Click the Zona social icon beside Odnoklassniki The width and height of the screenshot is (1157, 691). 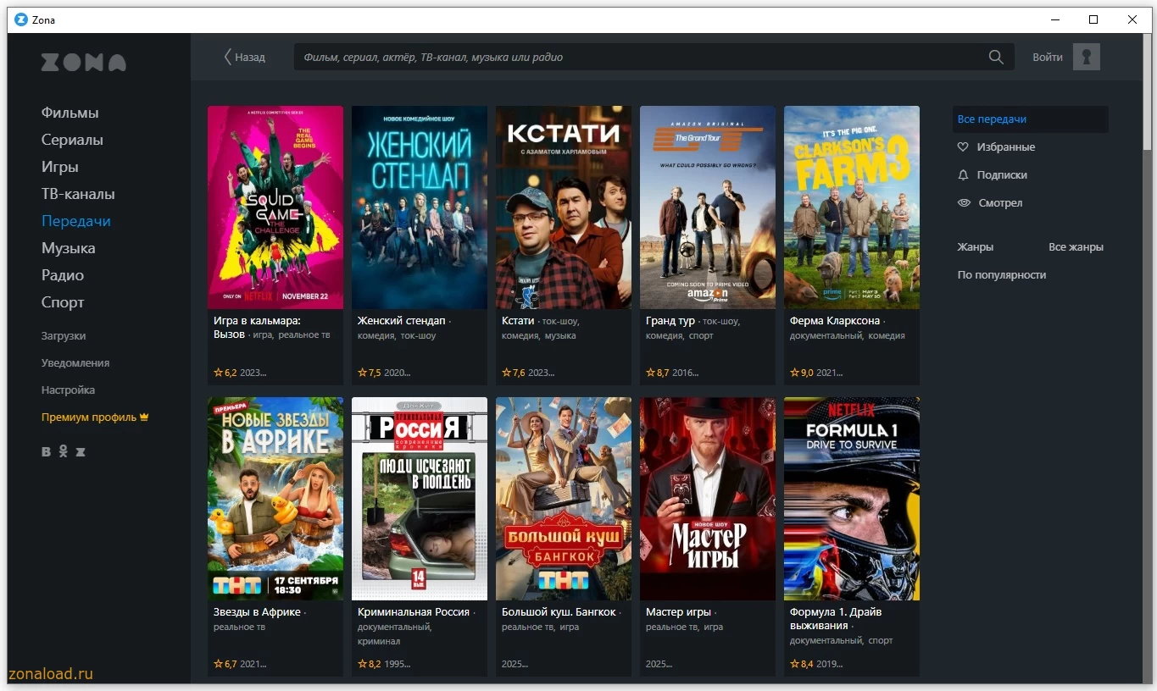(81, 452)
